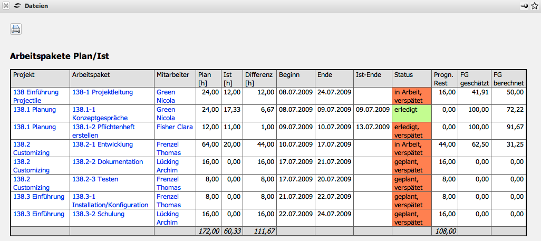
Task: Open Green Nicola in Projektleitung row
Action: pyautogui.click(x=166, y=97)
